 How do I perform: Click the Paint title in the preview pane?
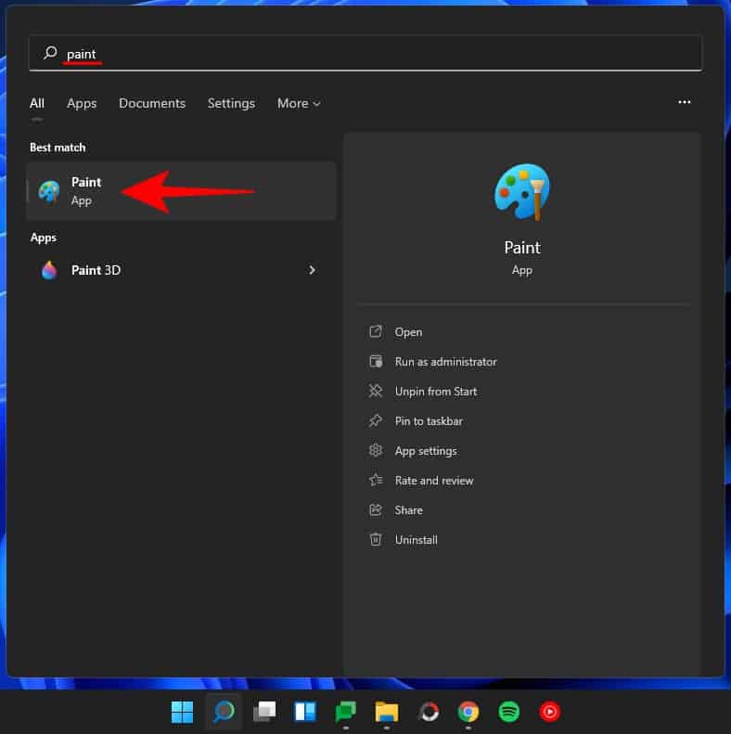522,248
